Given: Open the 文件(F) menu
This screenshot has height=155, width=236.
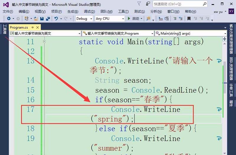Looking at the screenshot, I should [8, 12].
